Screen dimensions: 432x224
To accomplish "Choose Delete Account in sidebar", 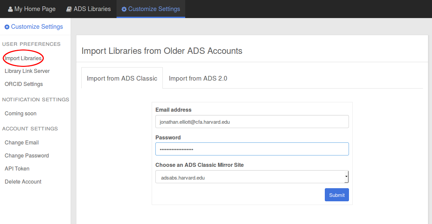I will [23, 182].
